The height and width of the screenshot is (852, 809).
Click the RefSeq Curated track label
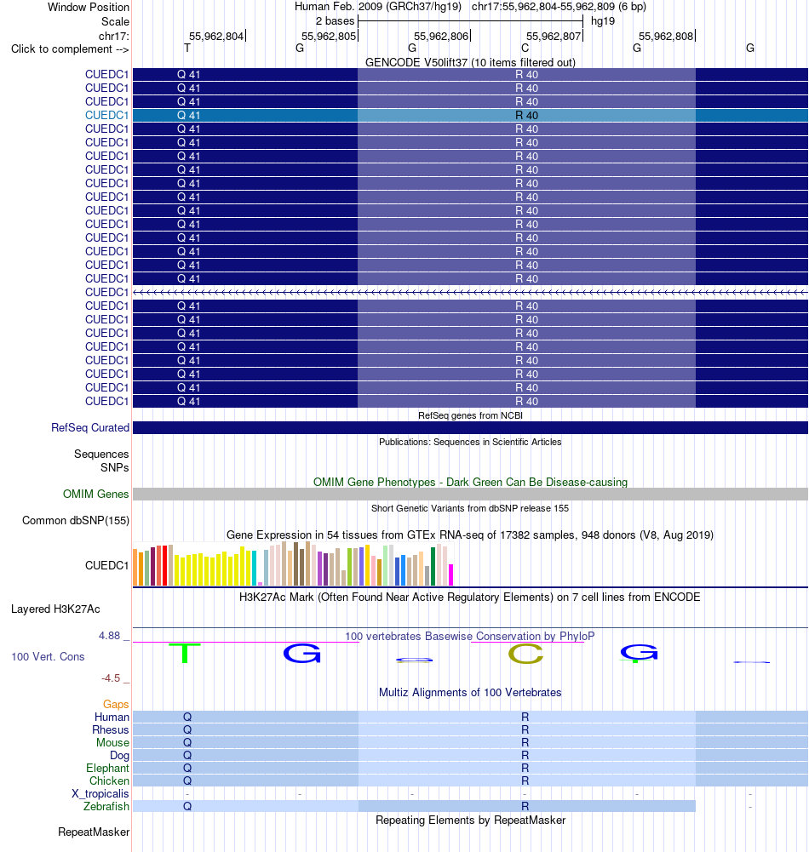tap(90, 427)
